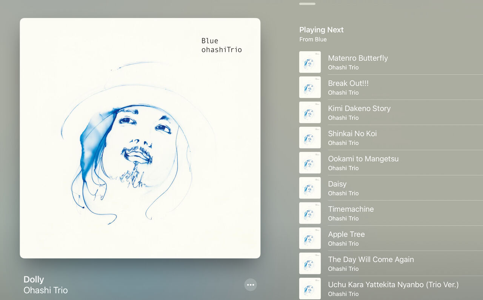The height and width of the screenshot is (300, 483).
Task: Open the Ookami to Mangetsu album thumbnail
Action: (310, 163)
